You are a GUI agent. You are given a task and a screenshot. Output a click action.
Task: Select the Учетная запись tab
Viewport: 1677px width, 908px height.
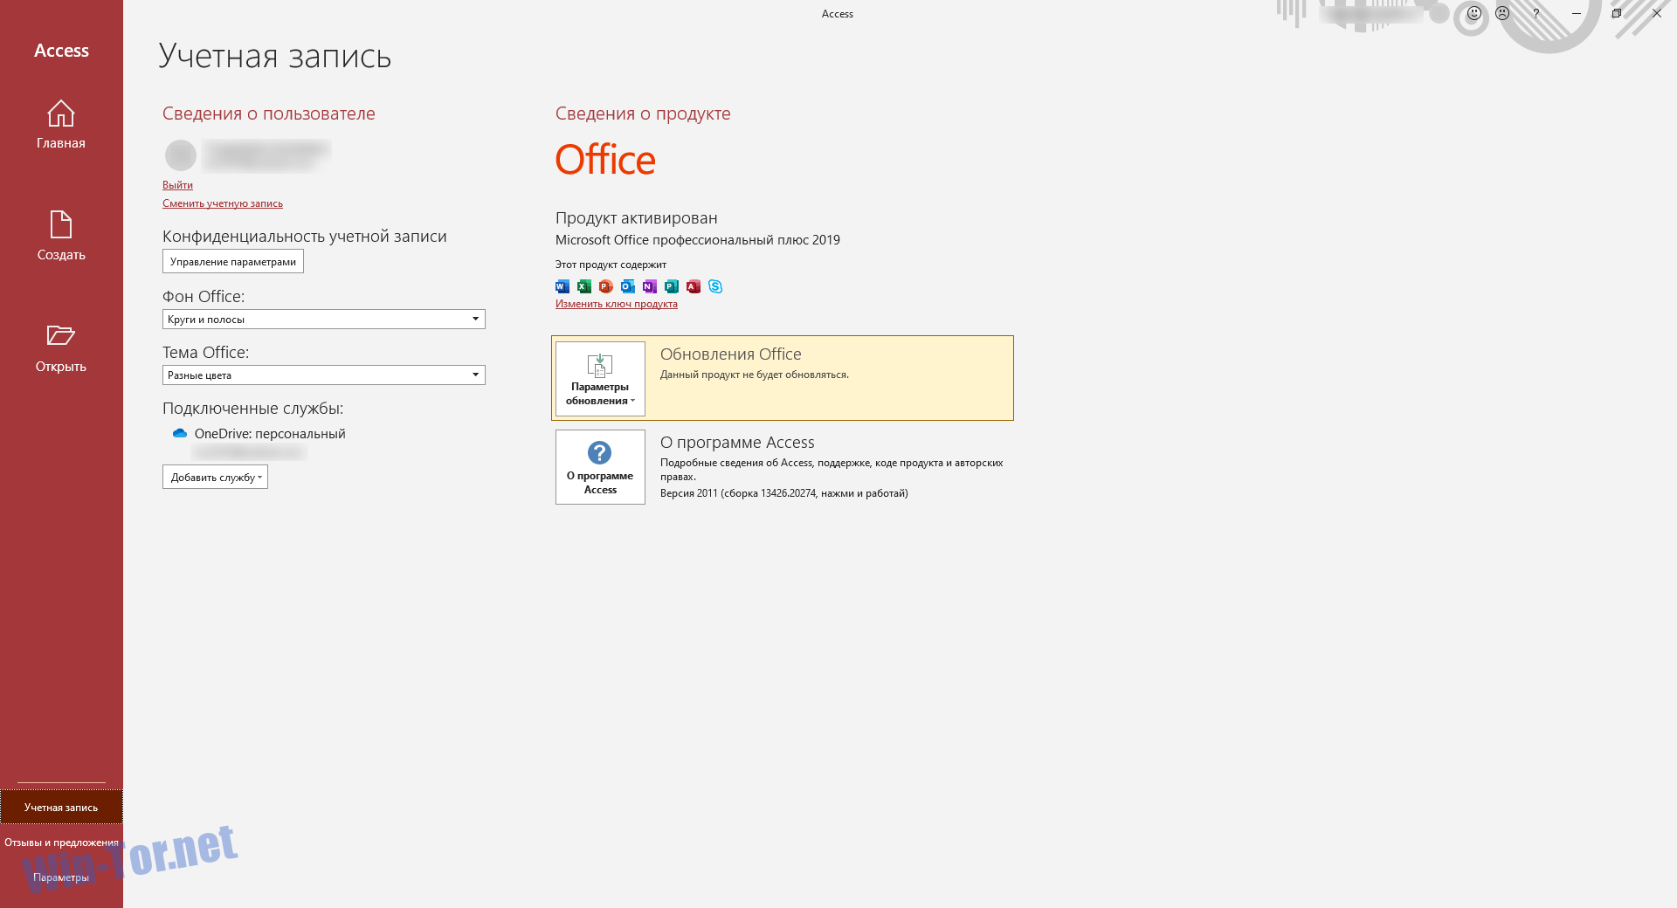61,808
